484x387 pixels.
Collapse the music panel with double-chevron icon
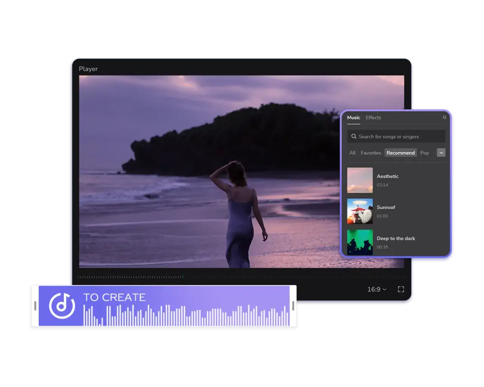[x=444, y=118]
